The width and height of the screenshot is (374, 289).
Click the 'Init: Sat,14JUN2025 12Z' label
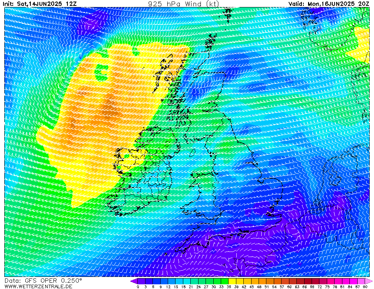40,4
